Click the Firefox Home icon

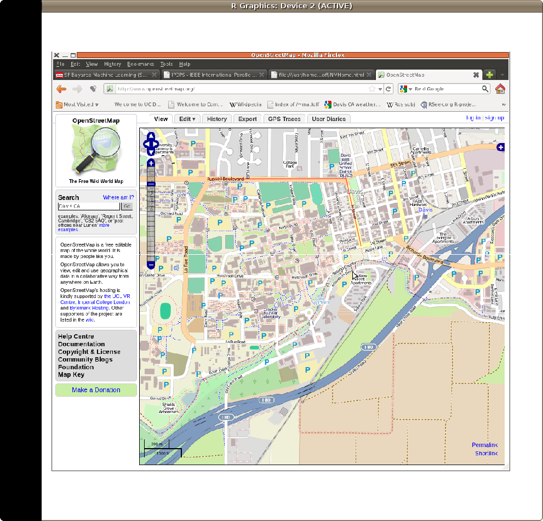point(500,89)
